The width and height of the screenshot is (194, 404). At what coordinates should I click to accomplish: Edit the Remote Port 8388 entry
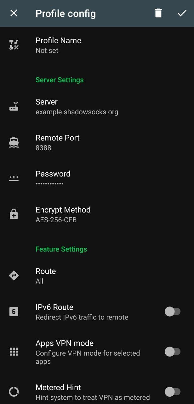(x=58, y=143)
